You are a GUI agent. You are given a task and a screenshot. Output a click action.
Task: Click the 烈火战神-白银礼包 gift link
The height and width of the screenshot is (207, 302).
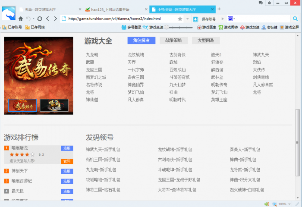click(247, 190)
